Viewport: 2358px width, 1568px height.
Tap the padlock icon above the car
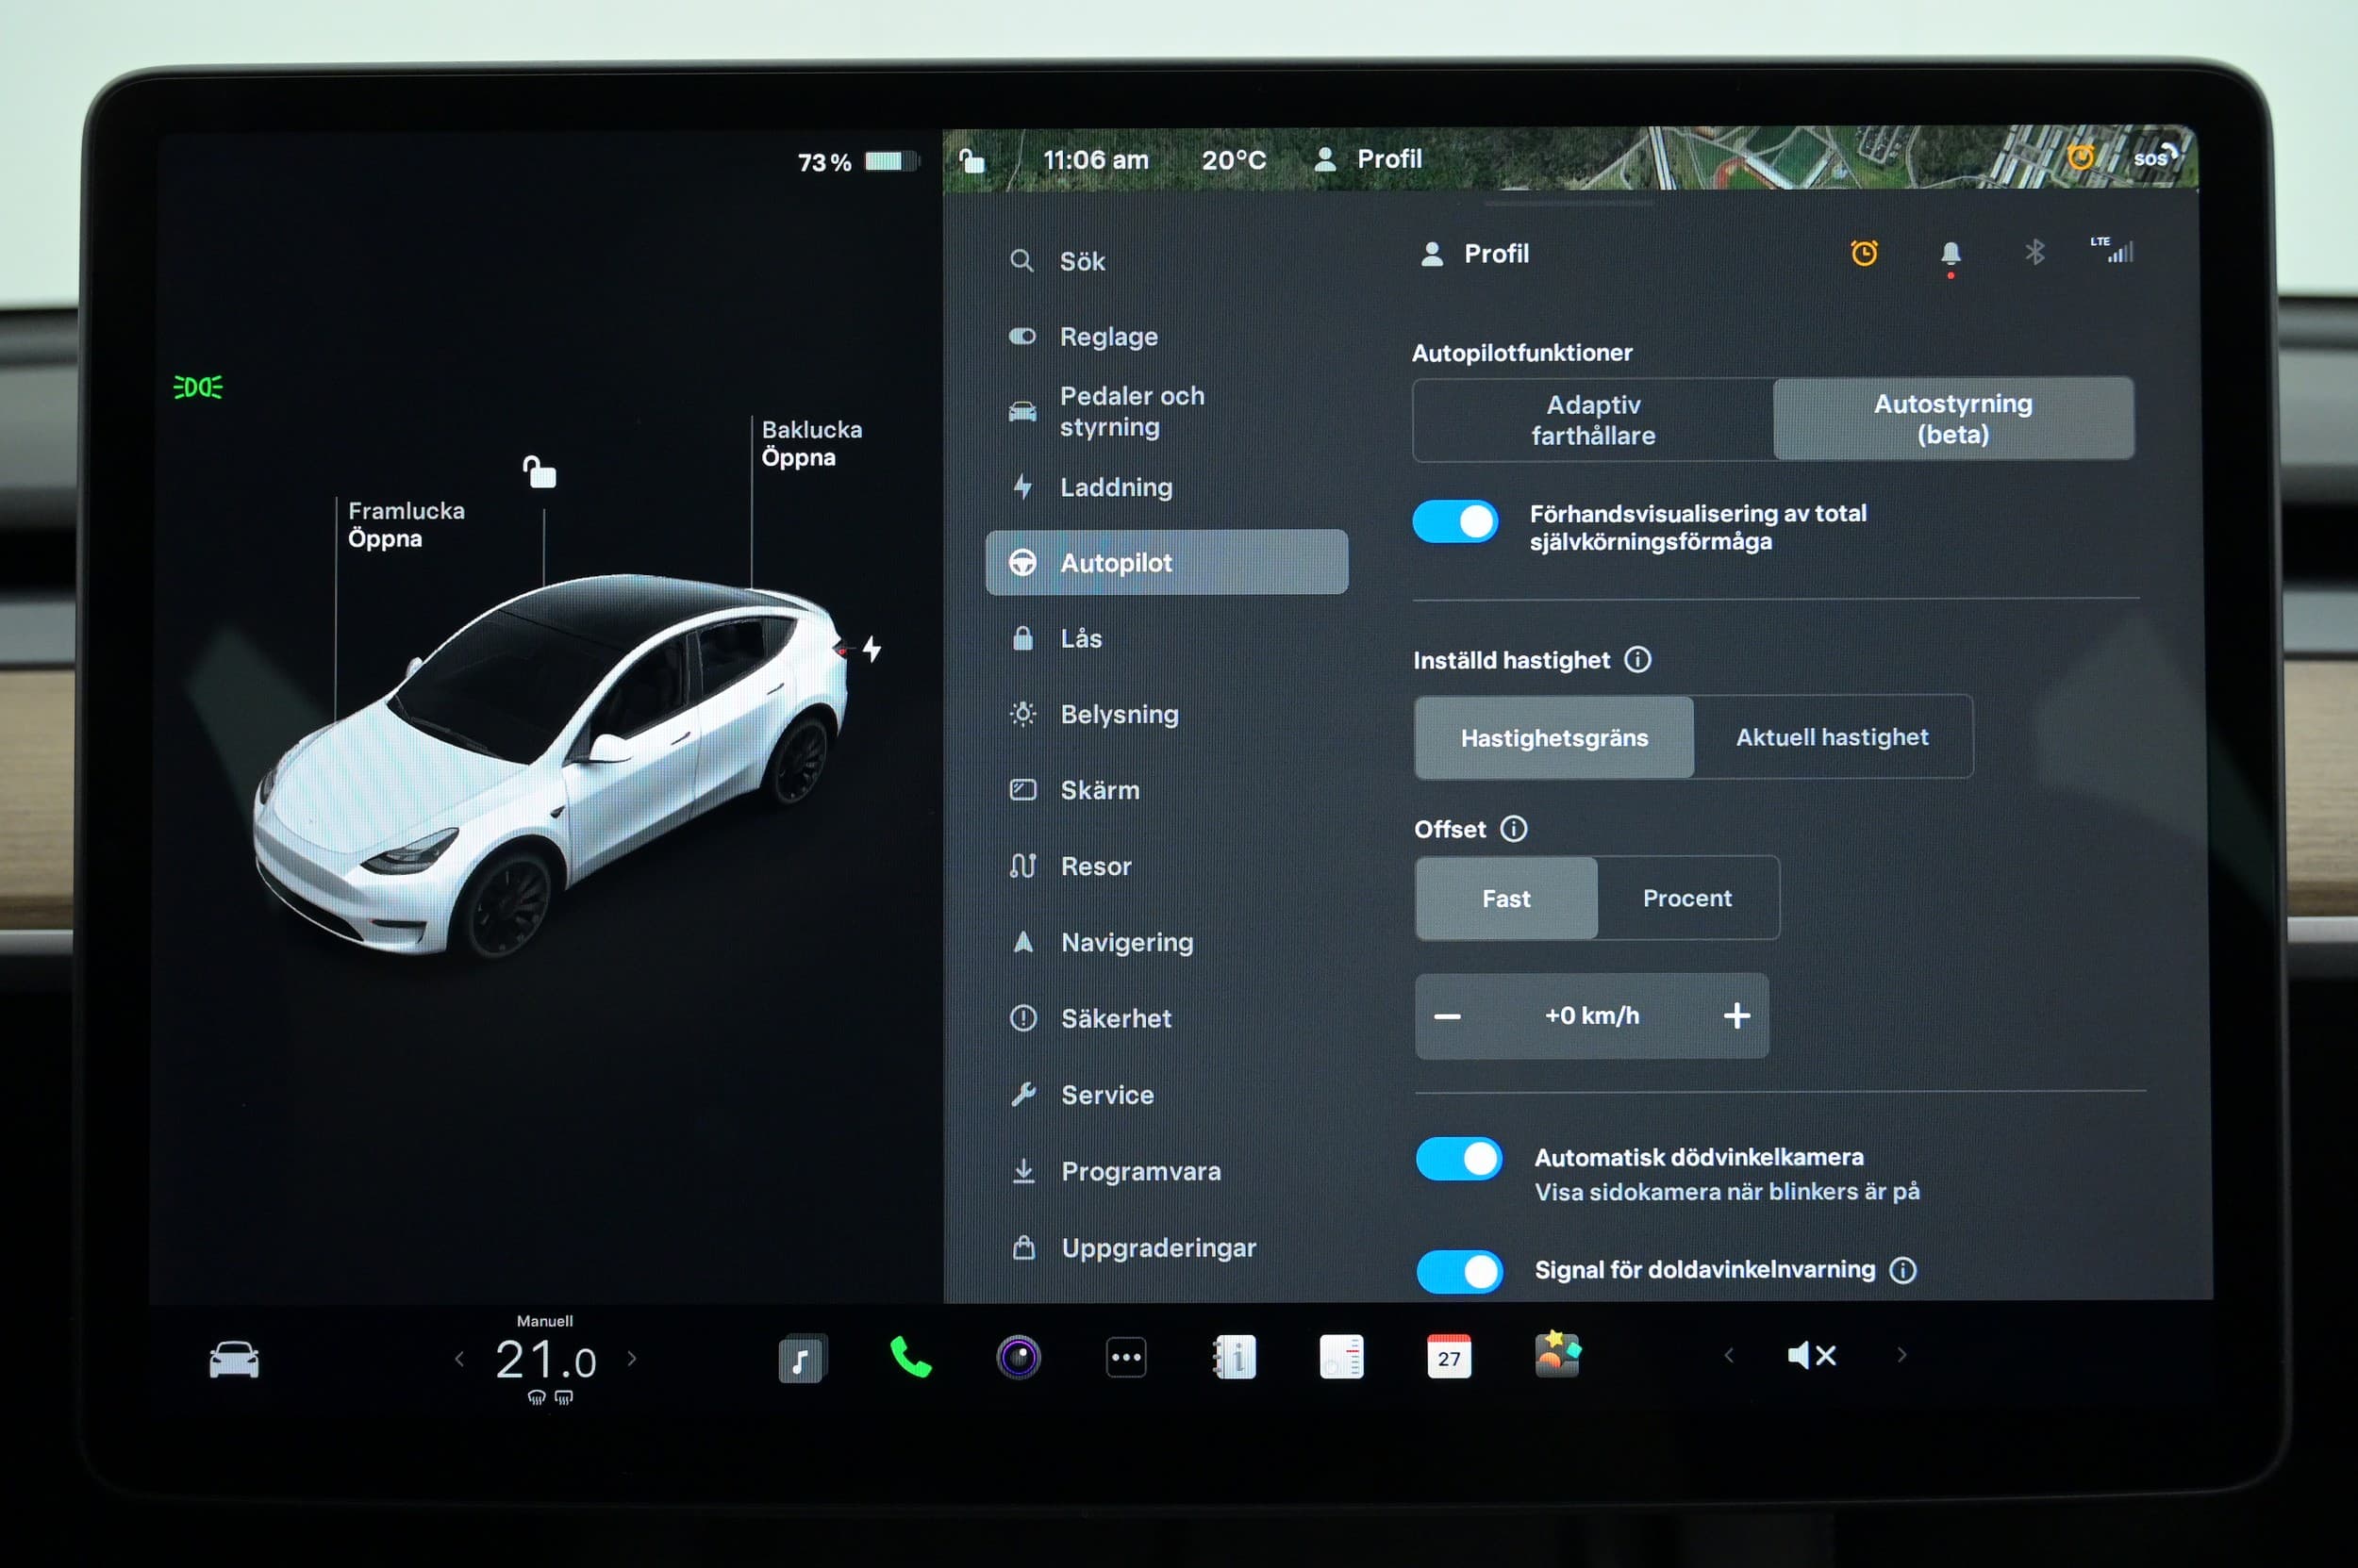(540, 471)
